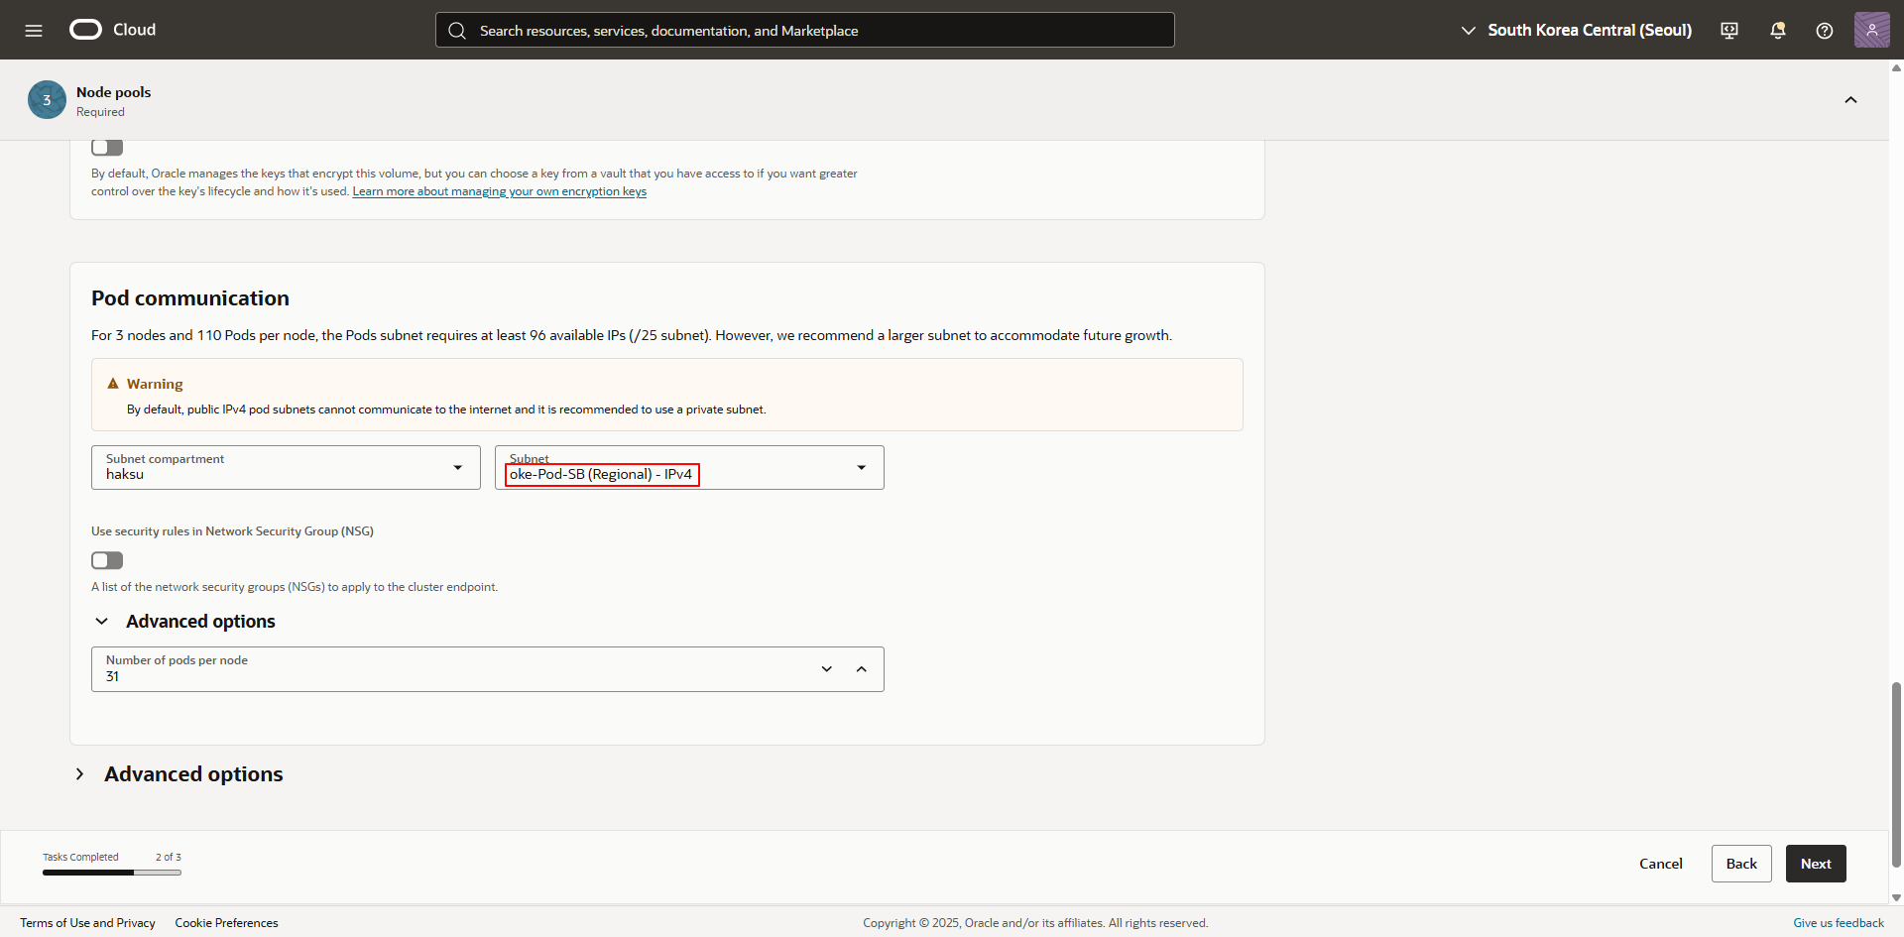Open the user profile avatar menu
Screen dimensions: 1904x937
coord(1871,30)
